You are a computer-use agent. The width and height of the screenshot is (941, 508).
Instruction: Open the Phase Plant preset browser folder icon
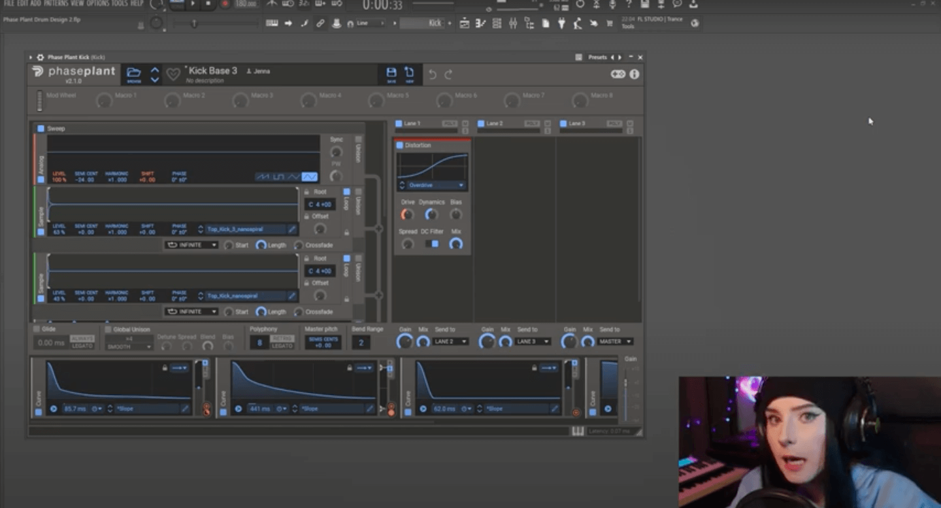(x=134, y=74)
